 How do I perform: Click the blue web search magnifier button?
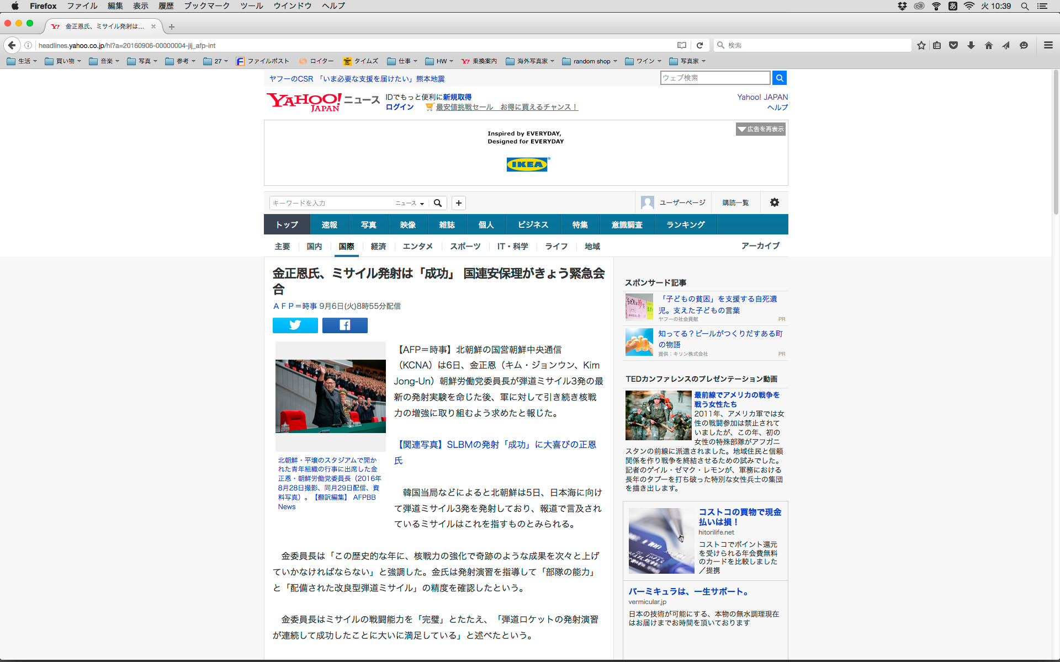(779, 78)
